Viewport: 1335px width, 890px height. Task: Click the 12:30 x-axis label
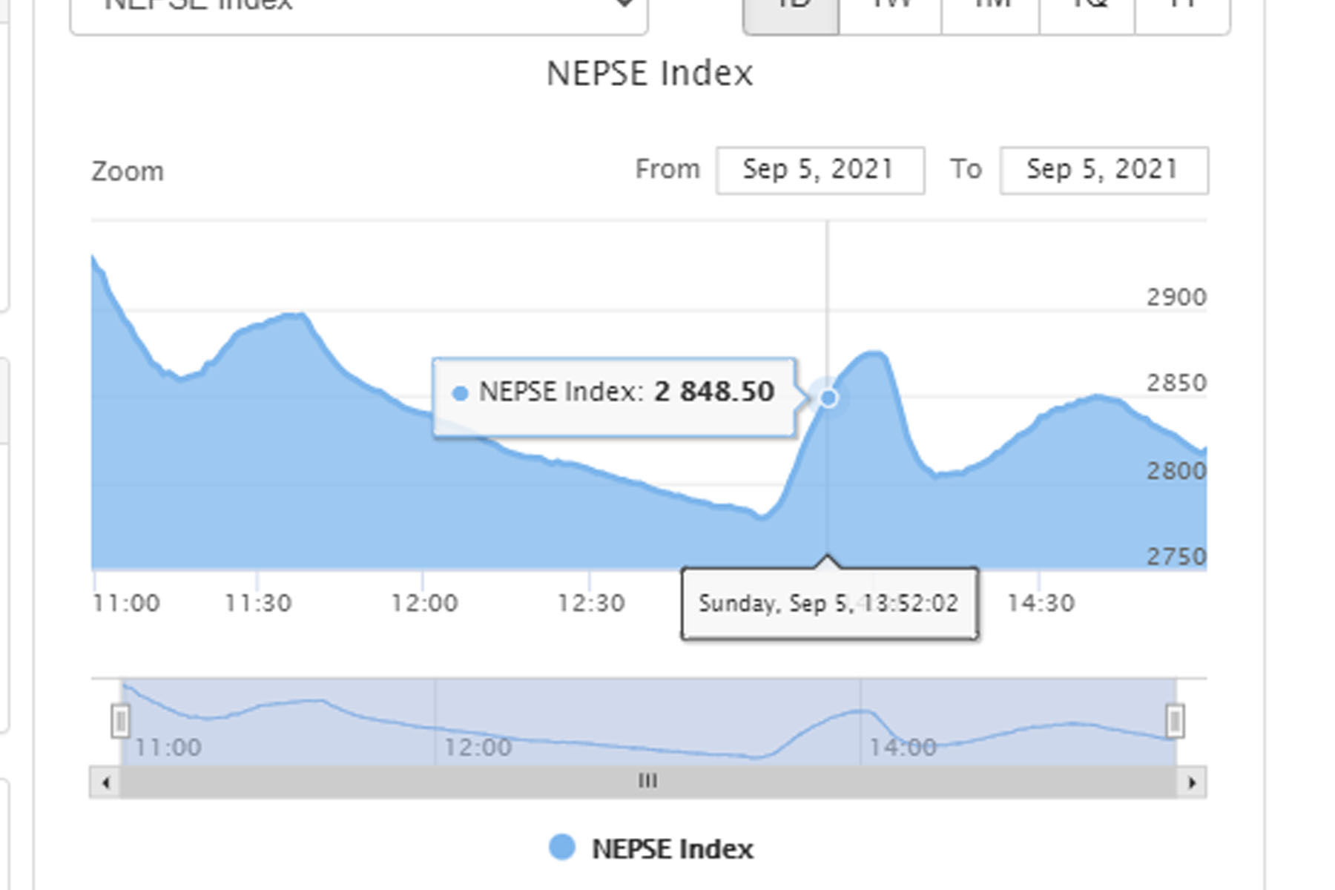pyautogui.click(x=591, y=603)
